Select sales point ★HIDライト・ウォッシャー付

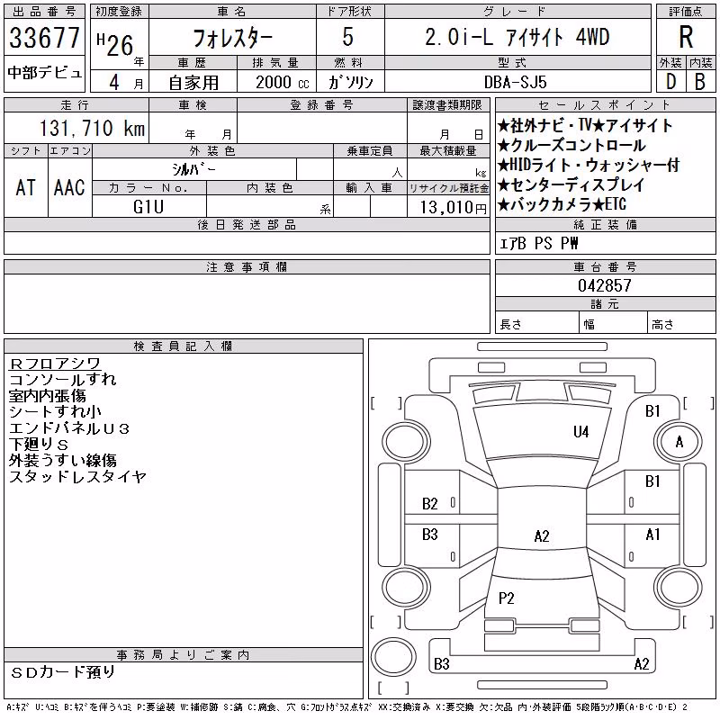tap(589, 166)
